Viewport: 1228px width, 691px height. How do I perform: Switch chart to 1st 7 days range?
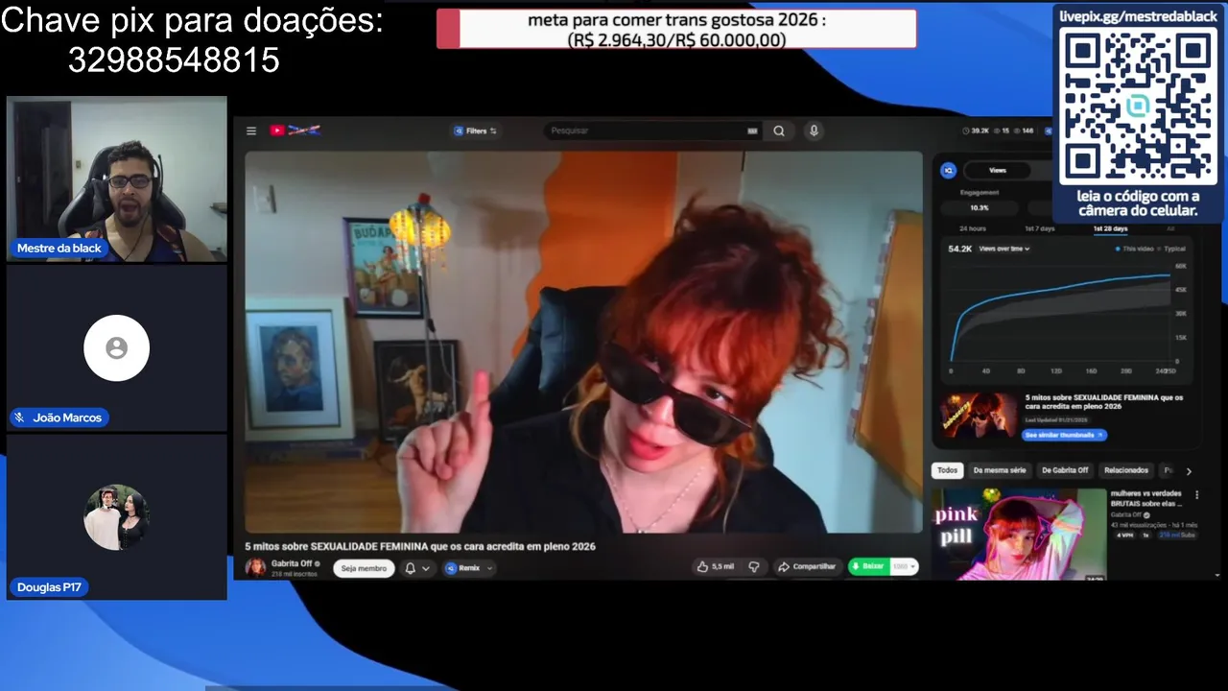click(1039, 228)
